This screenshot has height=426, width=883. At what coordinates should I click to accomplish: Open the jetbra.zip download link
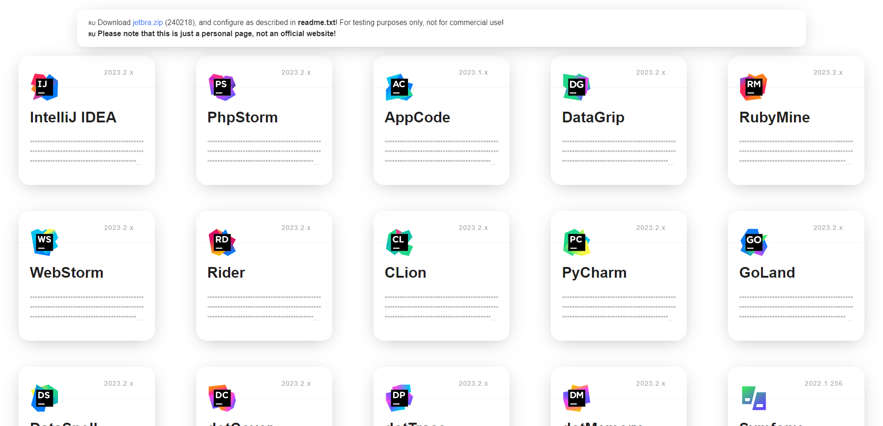coord(148,22)
